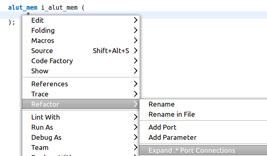Open the Folding submenu
267x156 pixels.
tap(81, 30)
